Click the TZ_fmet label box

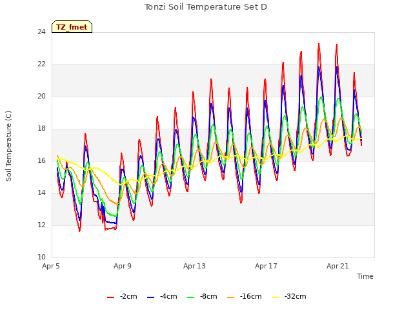[72, 26]
